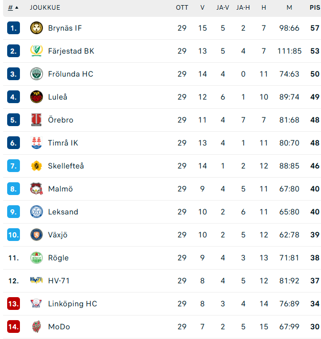Viewport: 321px width, 339px height.
Task: Click the red position 14 badge
Action: 13,326
